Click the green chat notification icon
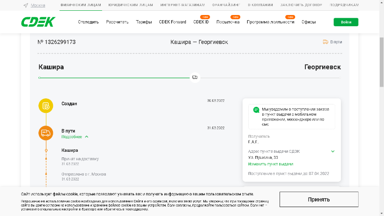Screen dimensions: 384x216 tap(256, 110)
